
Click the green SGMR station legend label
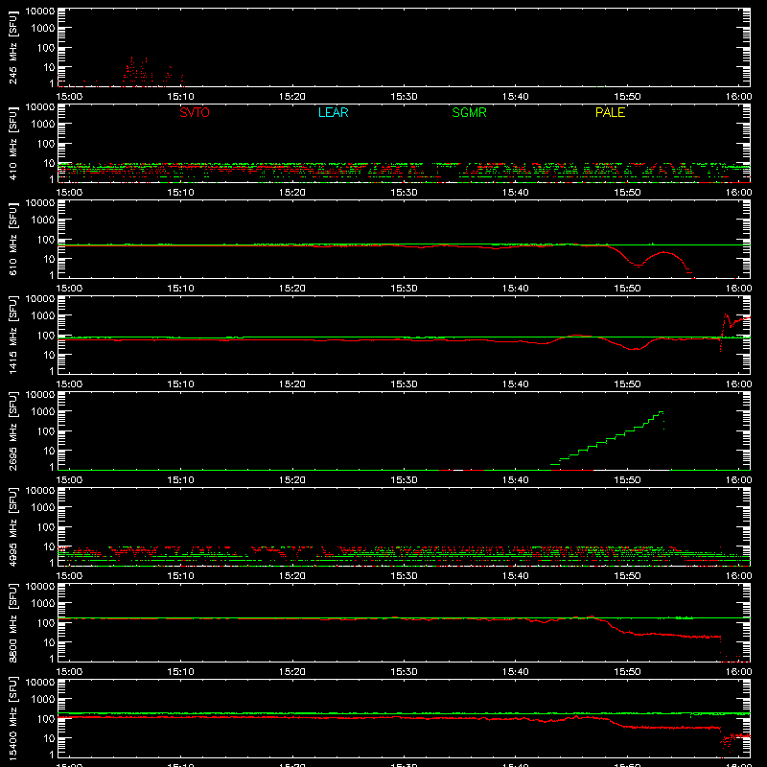(469, 112)
